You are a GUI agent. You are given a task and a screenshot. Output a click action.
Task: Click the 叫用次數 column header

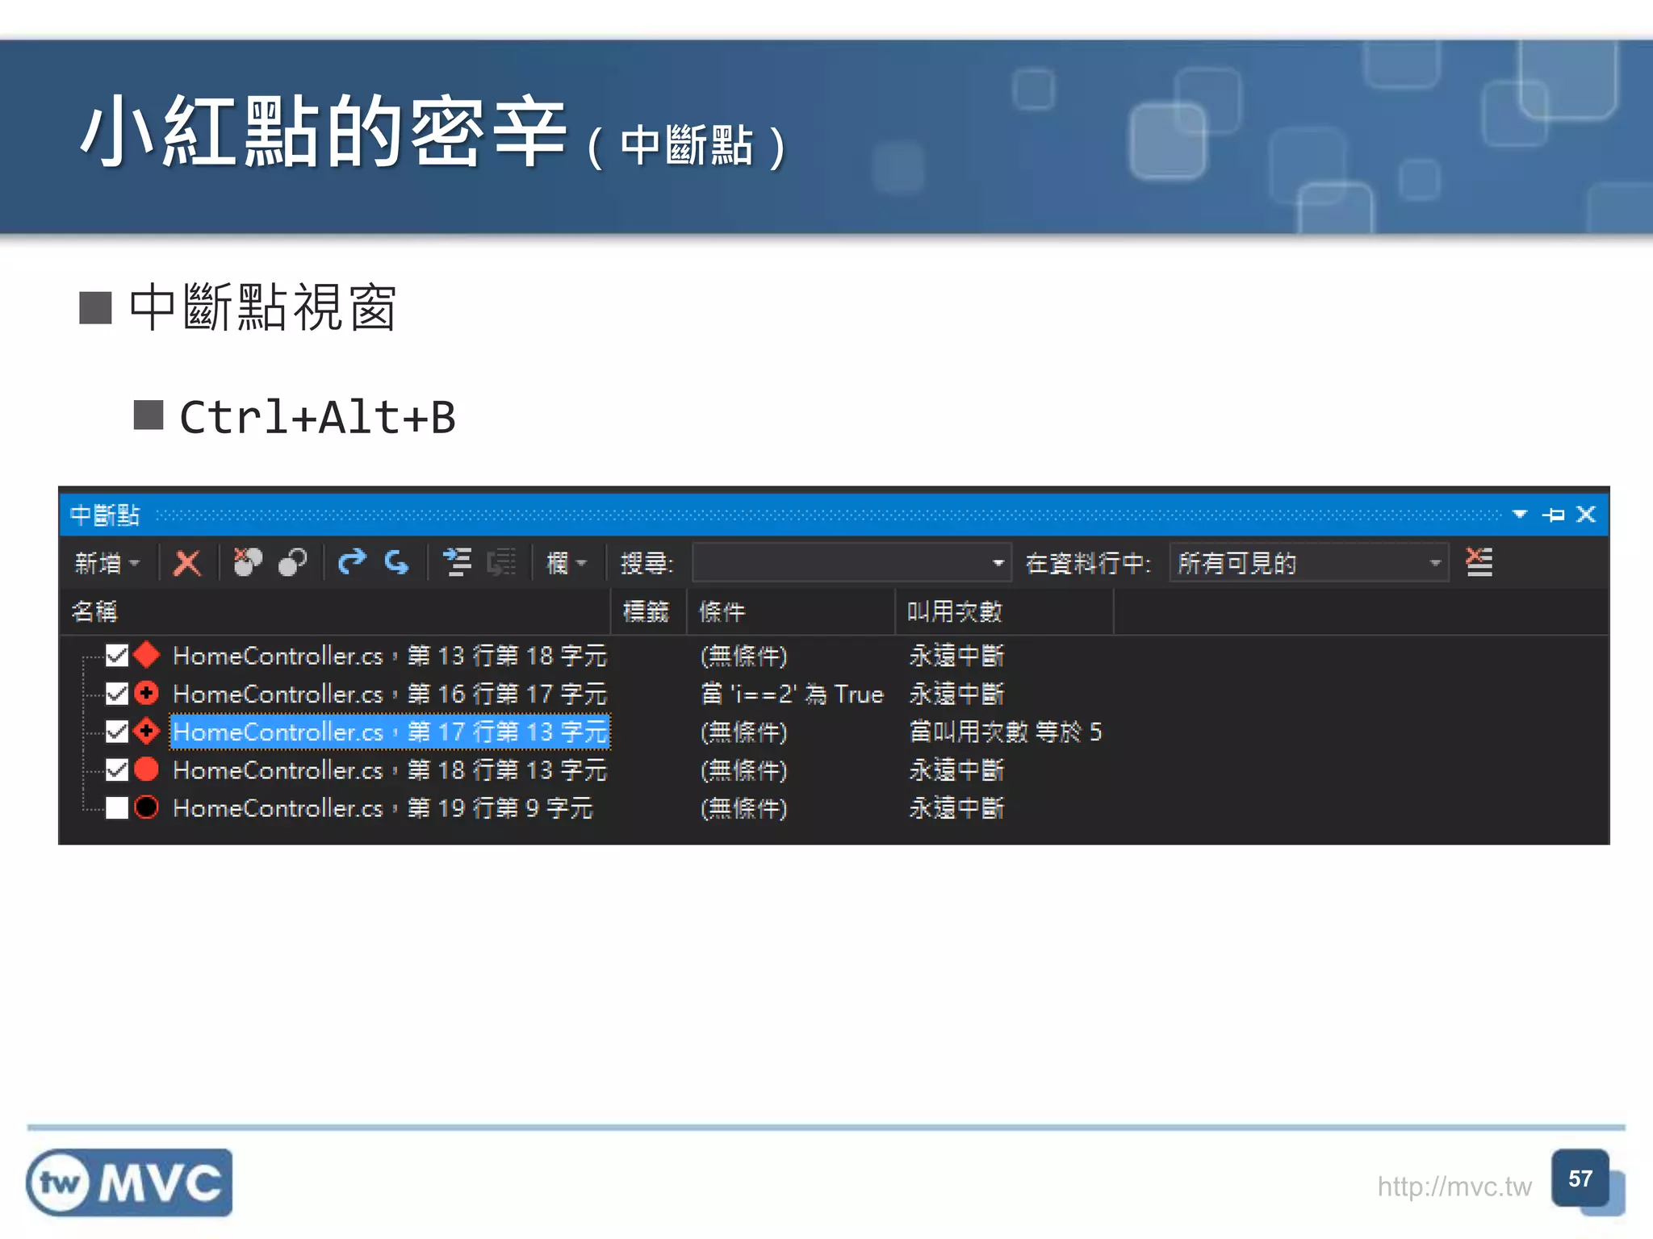[1004, 611]
